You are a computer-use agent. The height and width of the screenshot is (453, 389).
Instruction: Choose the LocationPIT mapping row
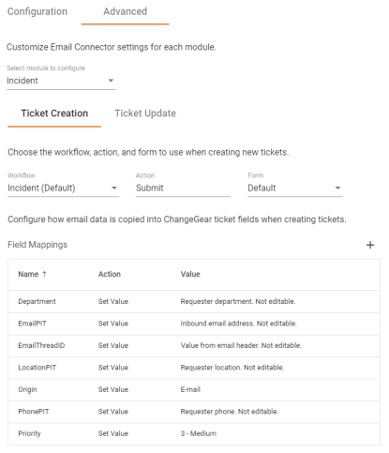click(194, 368)
